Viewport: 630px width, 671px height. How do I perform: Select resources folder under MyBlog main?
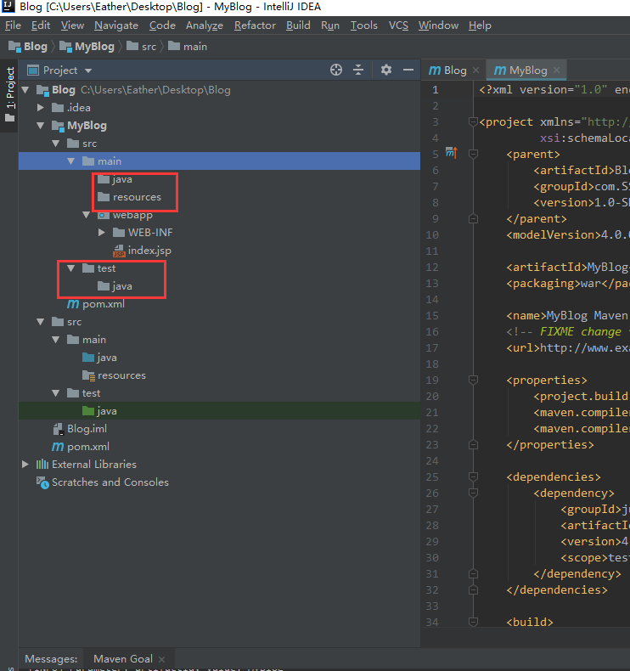[x=137, y=197]
